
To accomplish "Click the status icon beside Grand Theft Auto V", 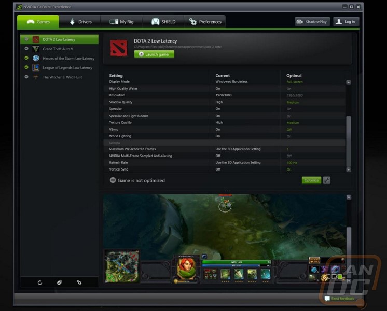I will pos(26,49).
